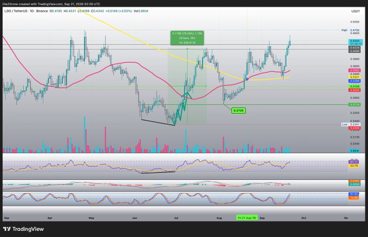Click the open value O0.4195

(x=56, y=11)
